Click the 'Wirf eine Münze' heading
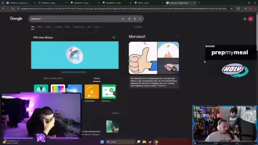Screen dimensions: 258x145 [x=43, y=37]
